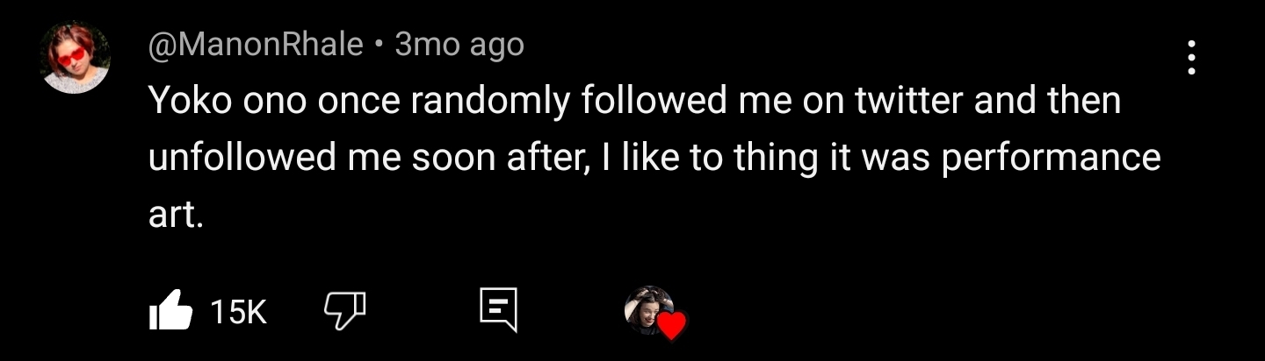1265x361 pixels.
Task: Open replies using the comment bubble icon
Action: point(498,309)
